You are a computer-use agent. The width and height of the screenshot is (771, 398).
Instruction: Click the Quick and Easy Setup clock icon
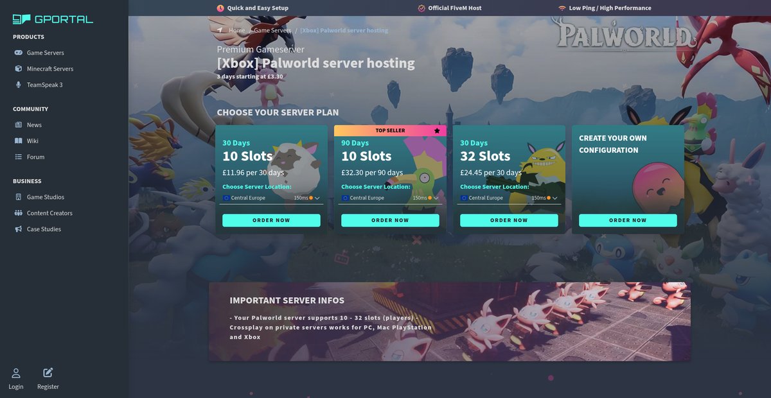[x=220, y=8]
